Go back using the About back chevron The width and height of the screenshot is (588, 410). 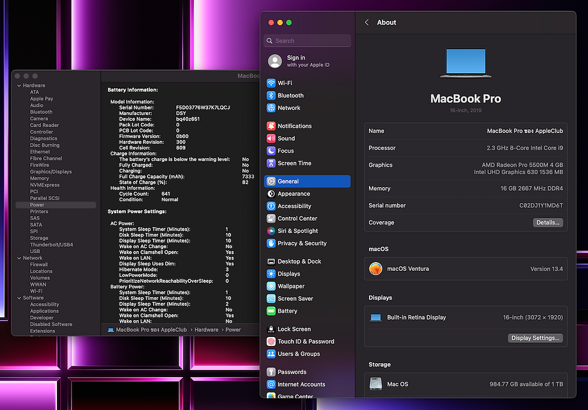tap(367, 23)
